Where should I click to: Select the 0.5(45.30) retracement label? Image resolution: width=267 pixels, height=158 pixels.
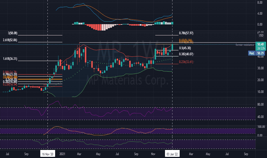tap(185, 48)
